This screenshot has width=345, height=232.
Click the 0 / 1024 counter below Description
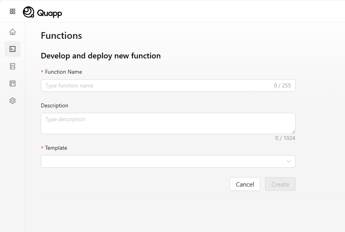(286, 138)
